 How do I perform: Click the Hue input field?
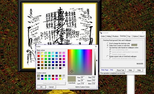click(83, 77)
